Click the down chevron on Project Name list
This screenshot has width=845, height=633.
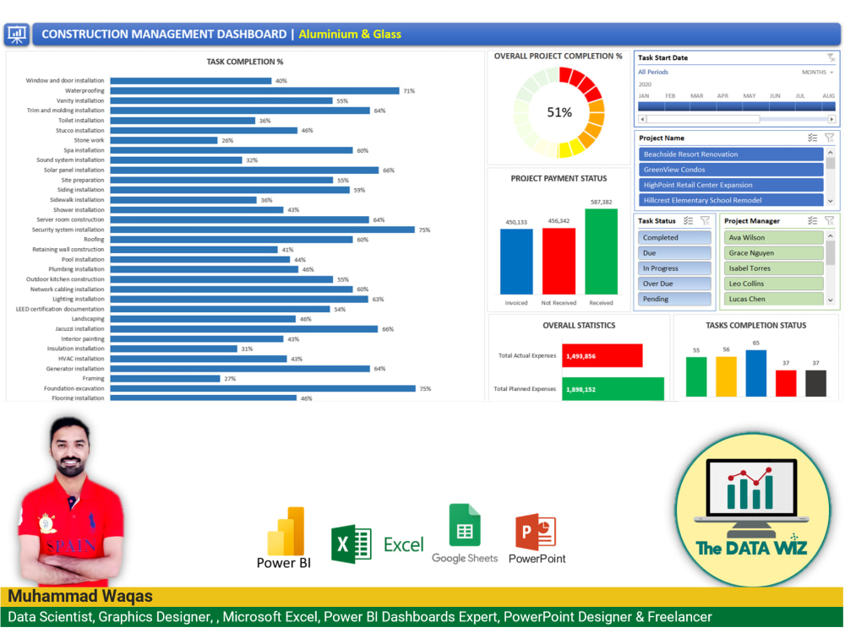tap(831, 201)
